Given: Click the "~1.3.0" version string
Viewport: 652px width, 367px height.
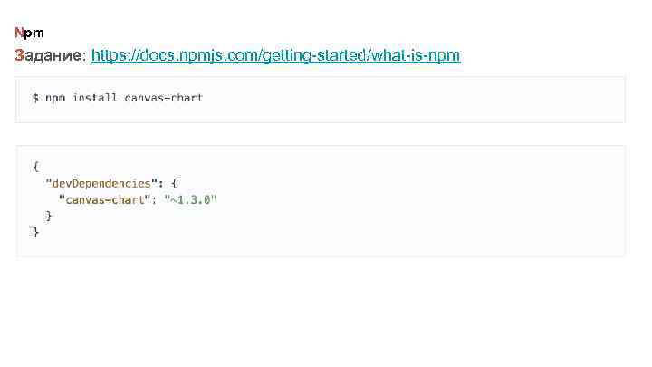Looking at the screenshot, I should tap(190, 199).
